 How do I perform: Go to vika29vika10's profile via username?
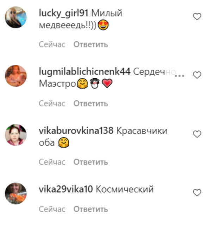66,189
